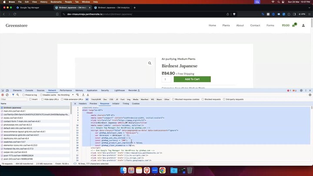Check Hide data URLs
313x176 pixels.
coord(42,100)
